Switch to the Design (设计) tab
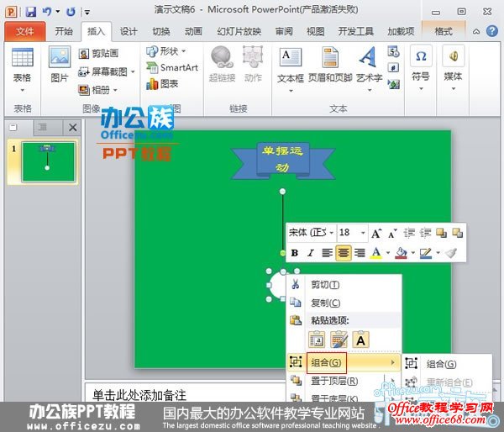The width and height of the screenshot is (504, 432). (x=129, y=31)
